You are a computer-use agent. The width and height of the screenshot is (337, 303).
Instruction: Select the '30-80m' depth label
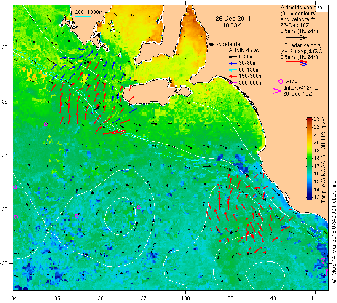pyautogui.click(x=247, y=64)
